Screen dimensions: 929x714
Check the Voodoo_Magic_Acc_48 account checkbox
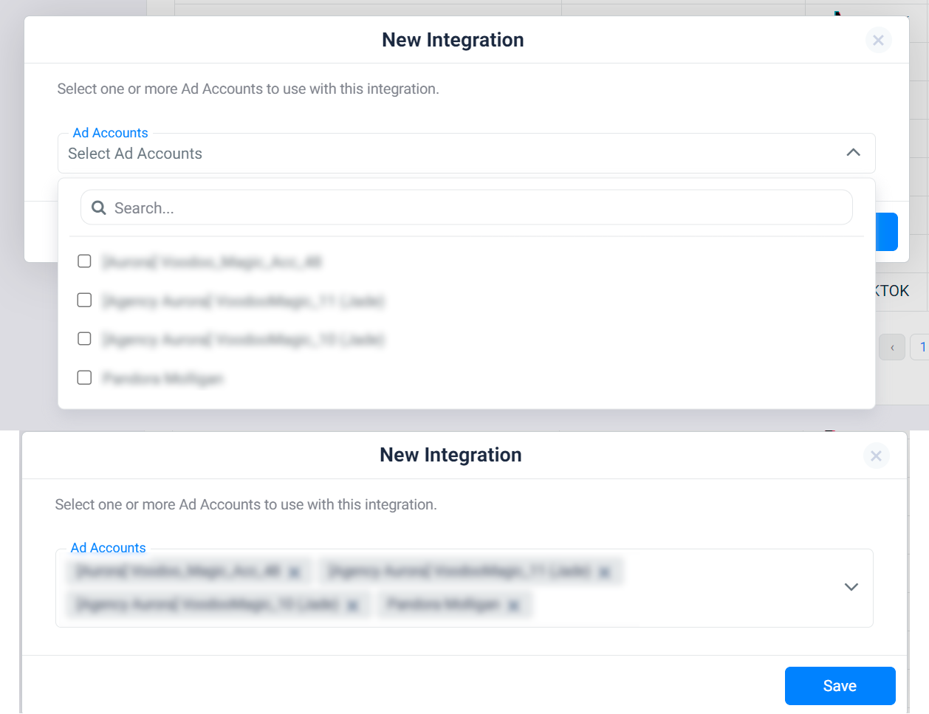84,261
